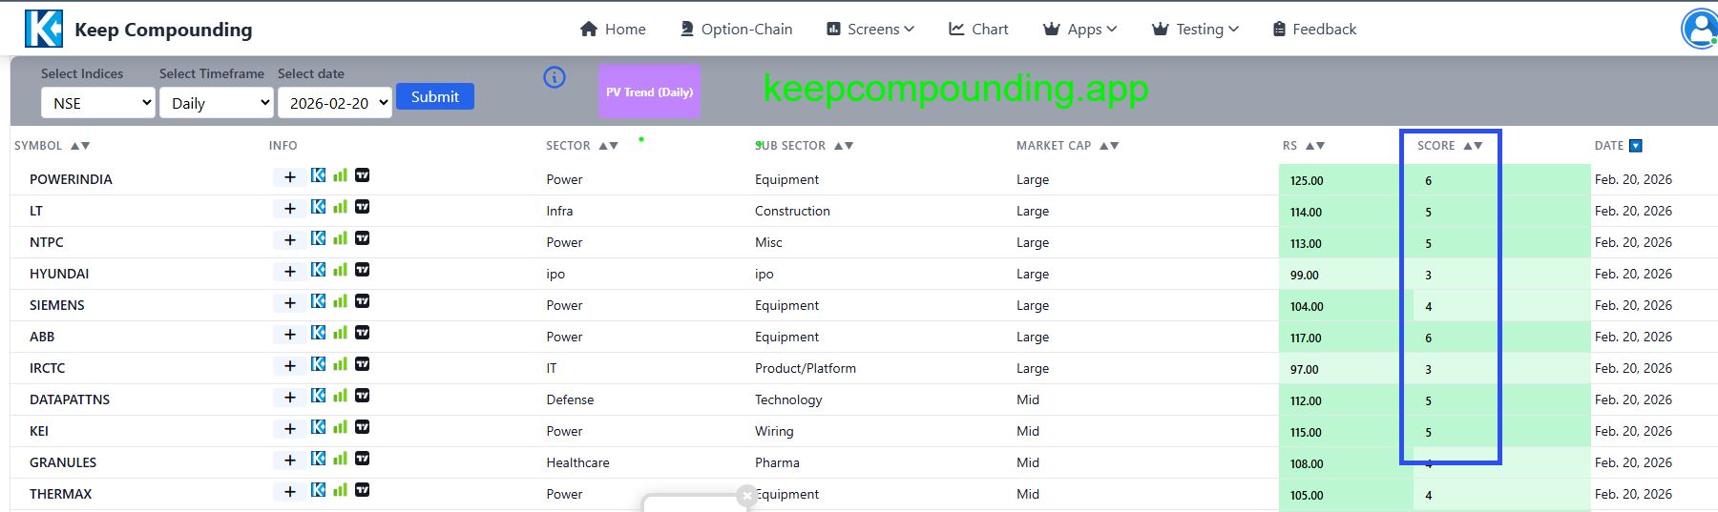Viewport: 1718px width, 512px height.
Task: Open the 2026-02-20 date dropdown
Action: [x=335, y=103]
